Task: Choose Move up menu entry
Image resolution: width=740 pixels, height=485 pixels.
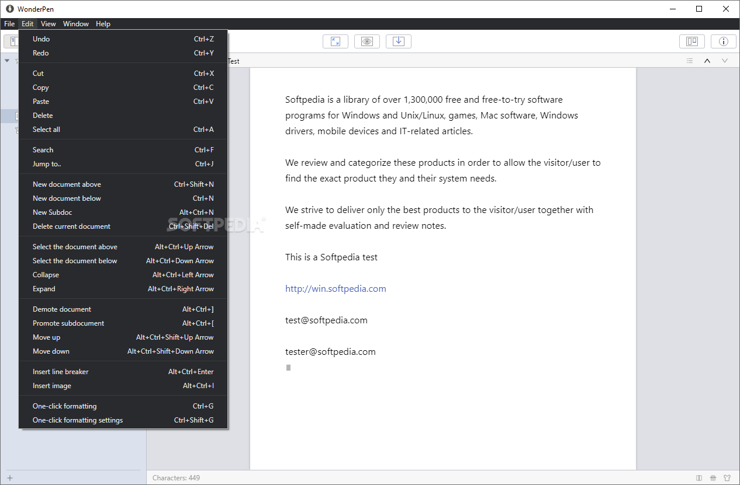Action: (x=123, y=337)
